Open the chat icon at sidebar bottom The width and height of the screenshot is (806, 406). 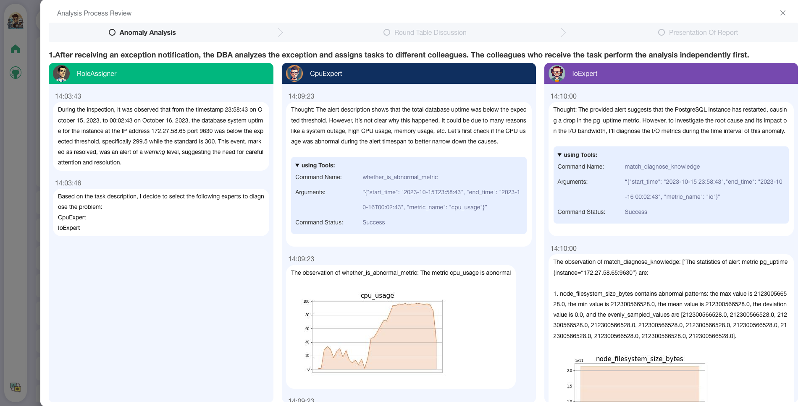click(x=16, y=387)
